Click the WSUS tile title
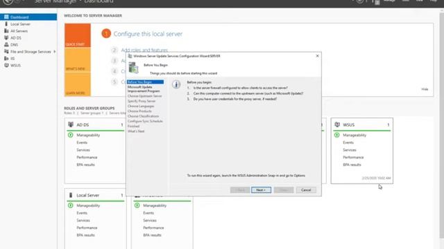This screenshot has width=444, height=249. (x=348, y=124)
